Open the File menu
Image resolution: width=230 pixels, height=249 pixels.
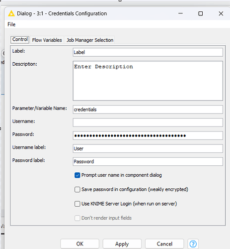tap(11, 24)
